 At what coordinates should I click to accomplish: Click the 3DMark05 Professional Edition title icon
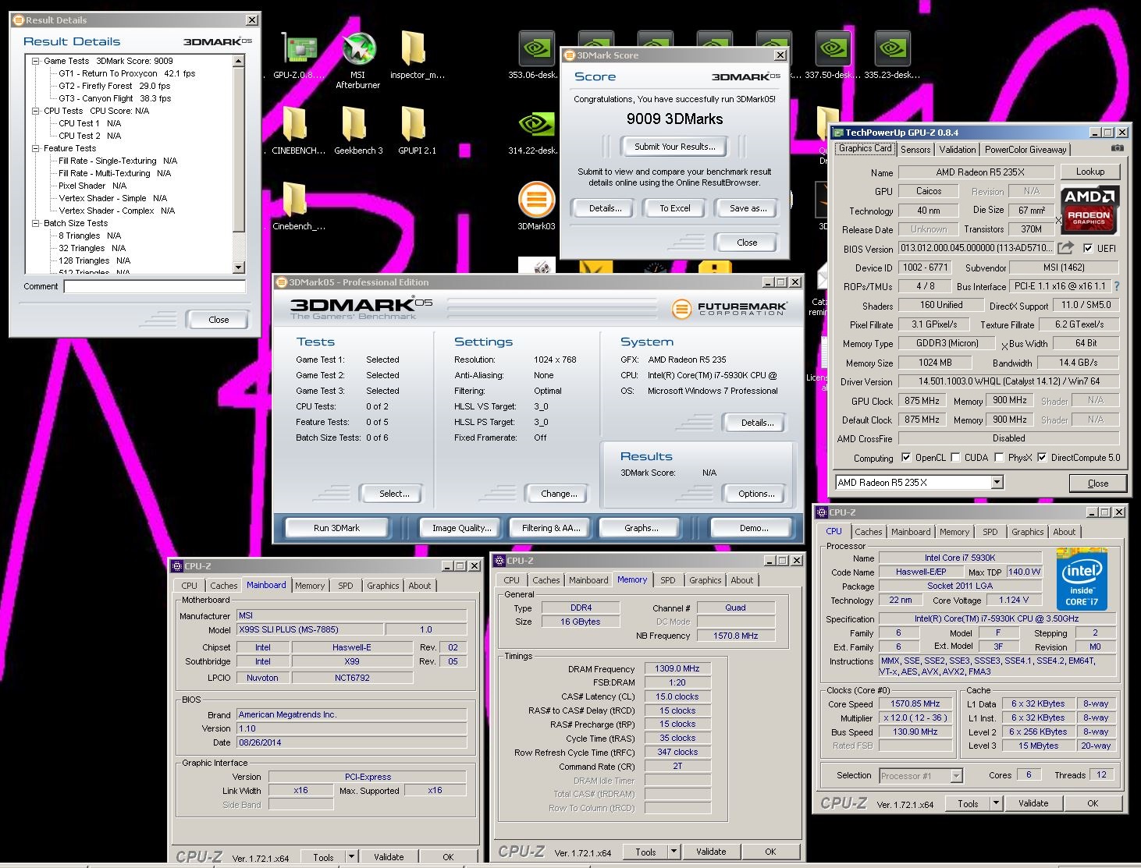point(282,282)
